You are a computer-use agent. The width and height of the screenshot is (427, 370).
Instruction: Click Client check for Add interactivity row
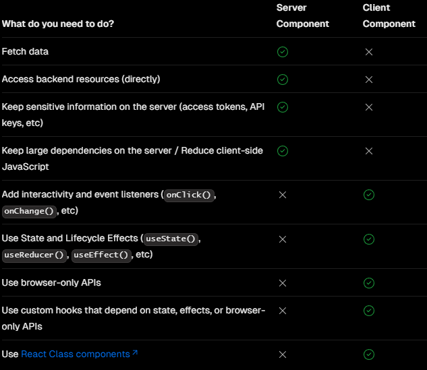(x=369, y=195)
